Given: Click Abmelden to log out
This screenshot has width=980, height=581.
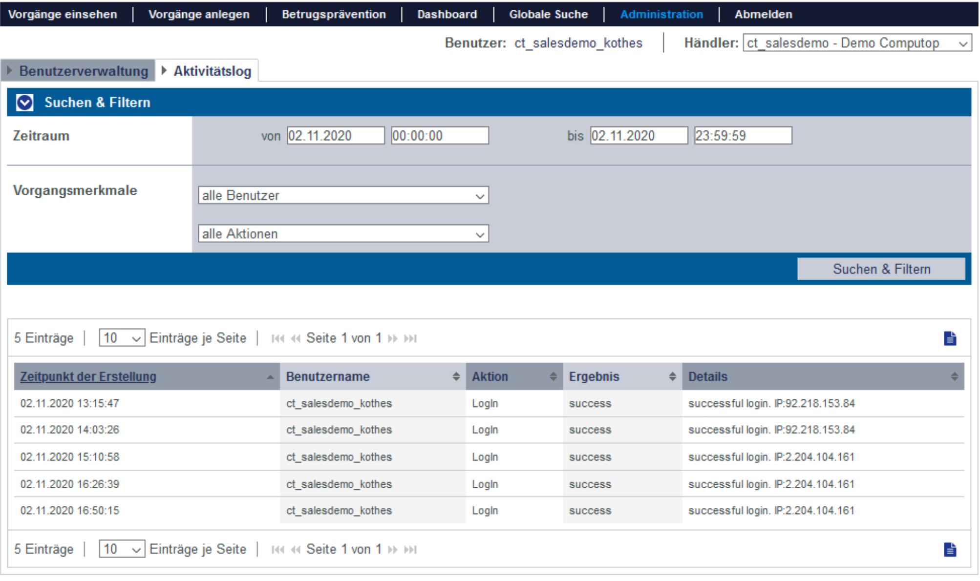Looking at the screenshot, I should click(763, 14).
